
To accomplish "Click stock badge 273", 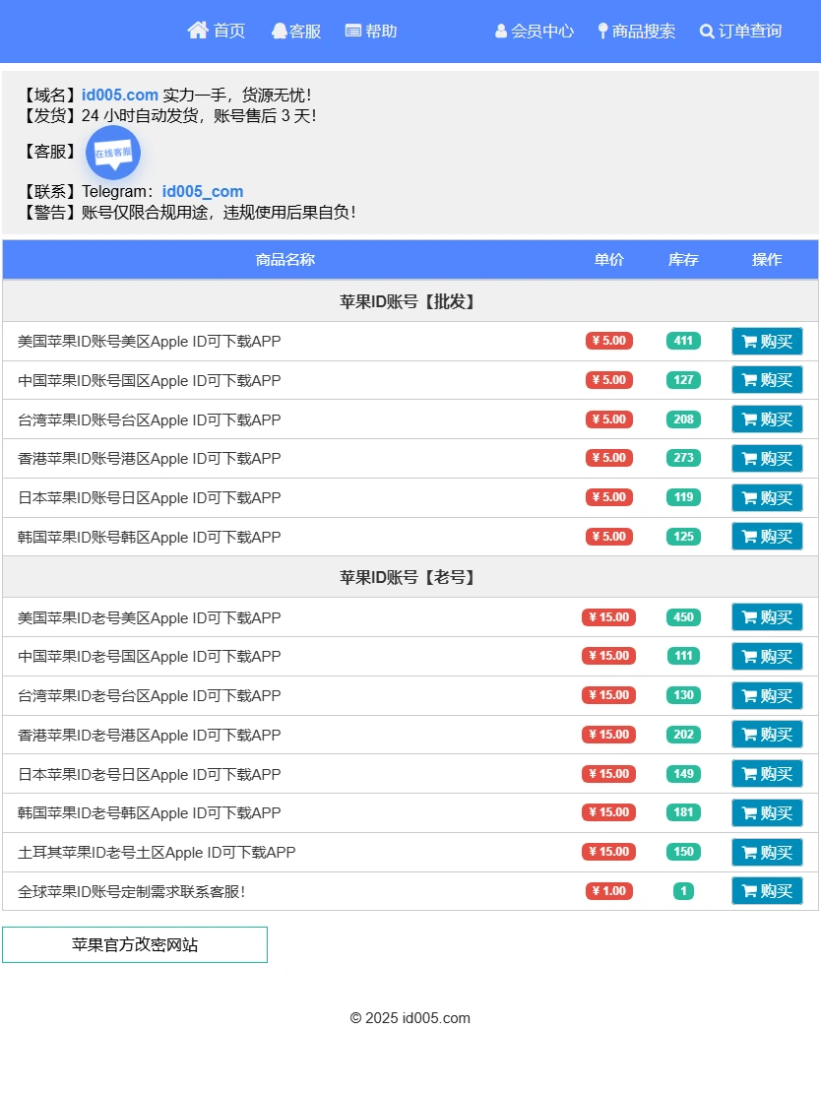I will coord(683,458).
